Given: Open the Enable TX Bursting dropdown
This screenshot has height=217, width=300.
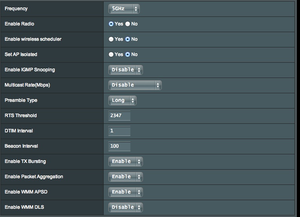Looking at the screenshot, I should click(125, 161).
